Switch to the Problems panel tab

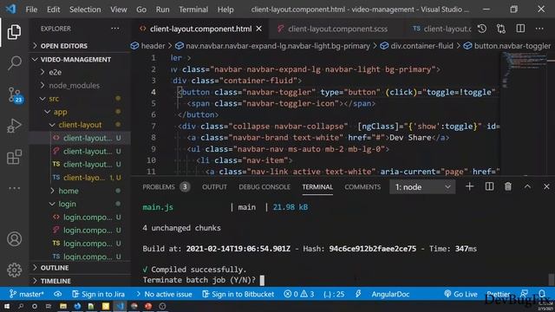coord(166,187)
